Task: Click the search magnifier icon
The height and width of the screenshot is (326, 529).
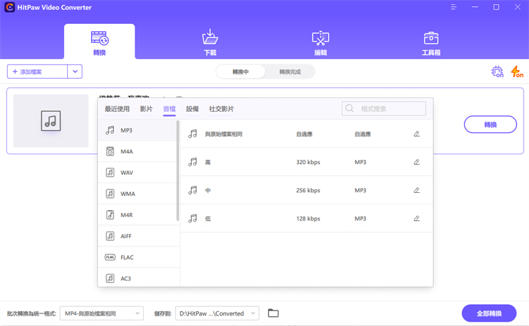Action: pos(350,108)
